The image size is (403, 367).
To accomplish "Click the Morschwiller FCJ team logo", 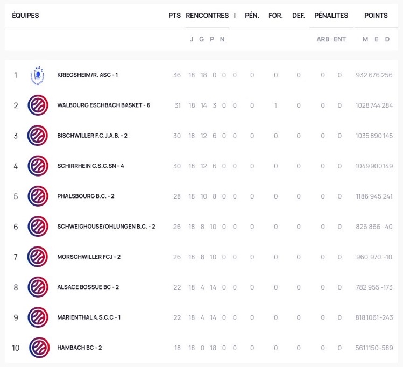I will (38, 257).
